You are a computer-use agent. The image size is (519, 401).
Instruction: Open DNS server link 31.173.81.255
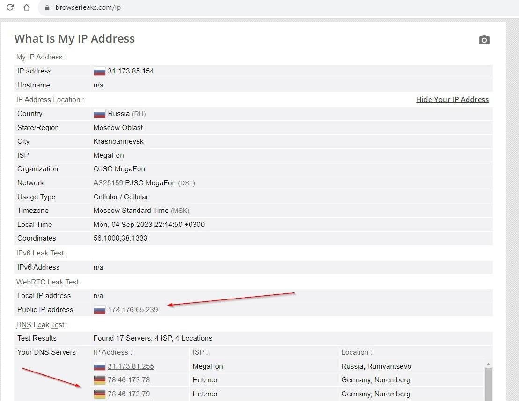(131, 366)
